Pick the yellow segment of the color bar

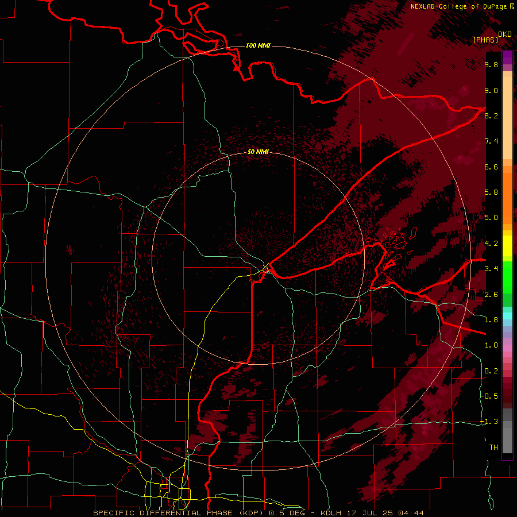point(507,246)
